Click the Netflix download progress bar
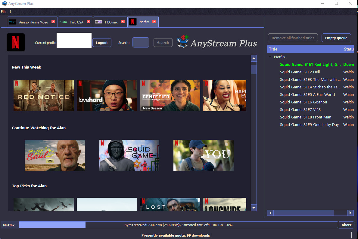The height and width of the screenshot is (239, 358). [178, 225]
